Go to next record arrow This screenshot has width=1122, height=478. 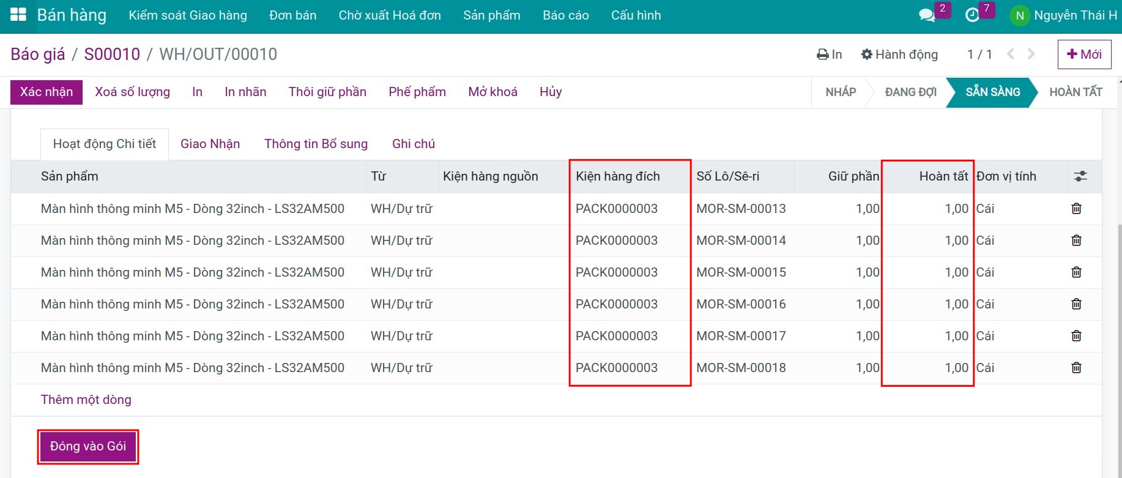click(x=1031, y=54)
